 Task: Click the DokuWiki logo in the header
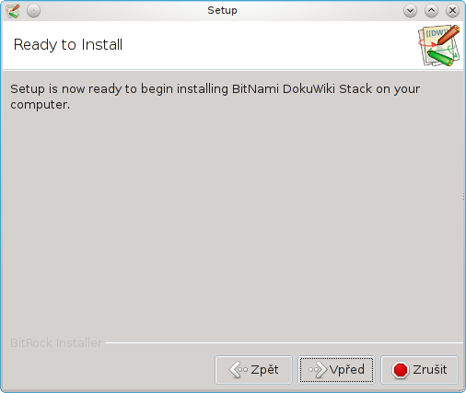[439, 45]
